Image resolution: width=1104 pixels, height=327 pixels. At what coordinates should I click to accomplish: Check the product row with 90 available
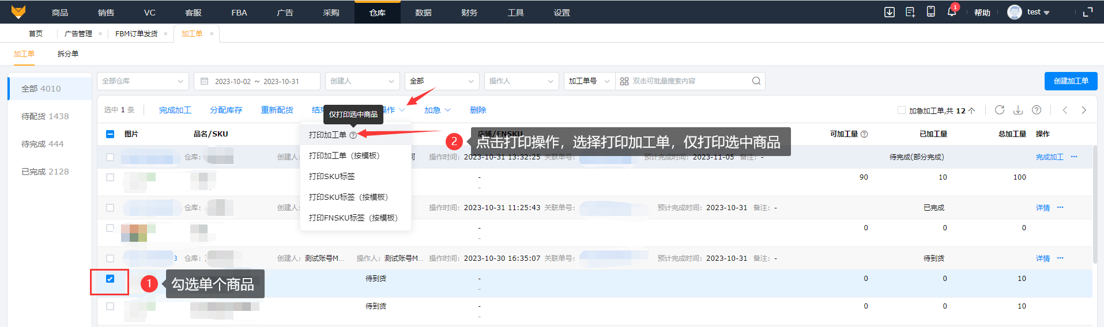coord(110,177)
